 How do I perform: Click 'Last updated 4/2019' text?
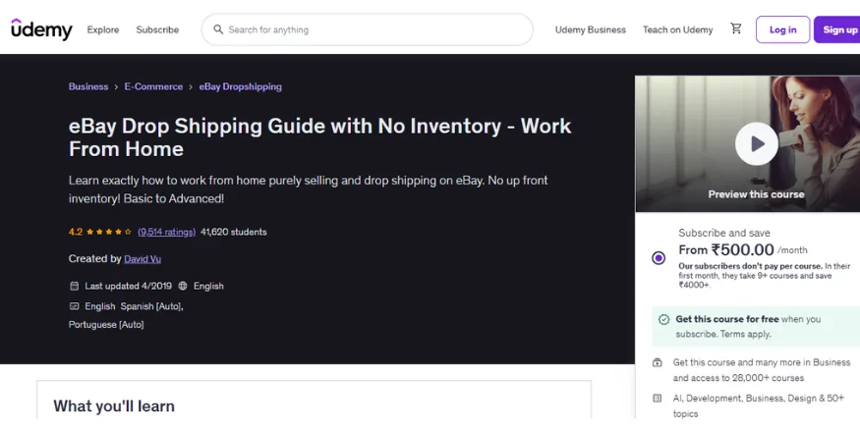pos(129,286)
